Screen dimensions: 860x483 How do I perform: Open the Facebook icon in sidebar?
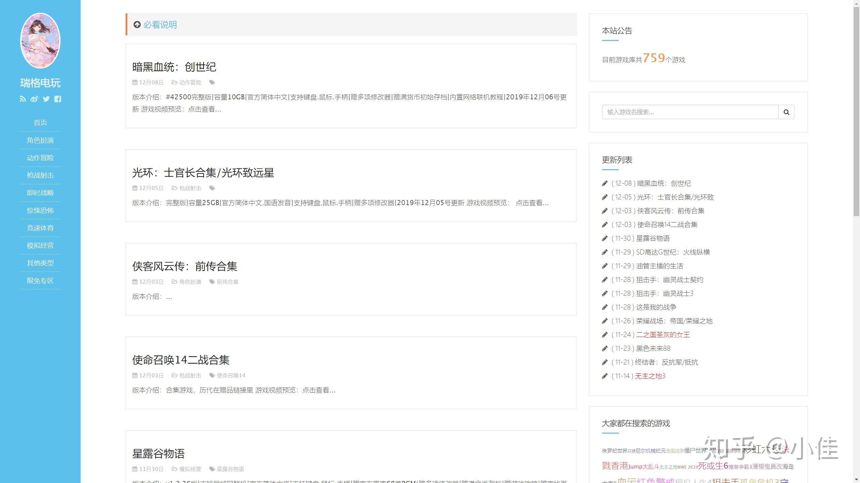coord(58,99)
